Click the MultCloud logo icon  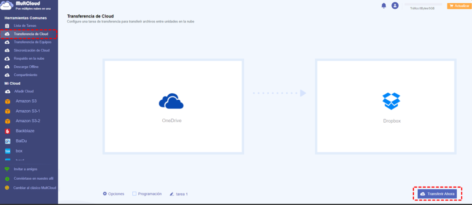tap(7, 5)
